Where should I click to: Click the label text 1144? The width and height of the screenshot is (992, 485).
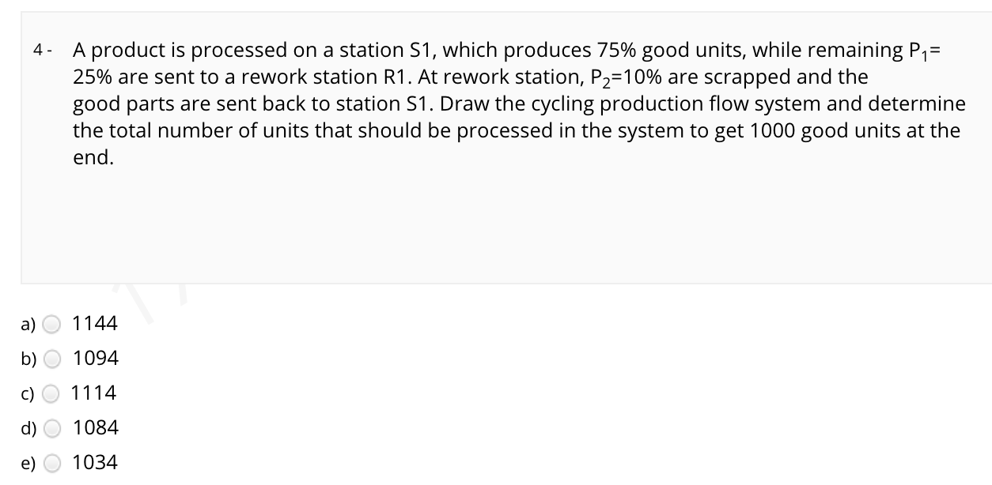click(x=95, y=323)
